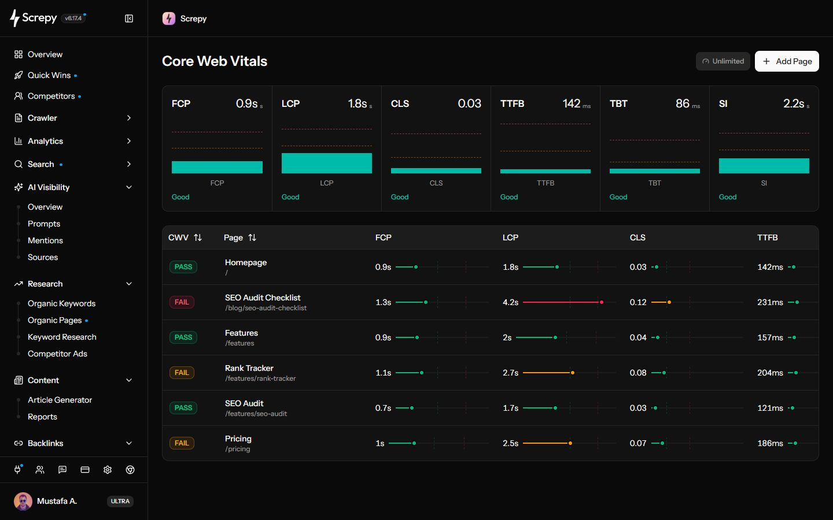The width and height of the screenshot is (833, 520).
Task: Open Keyword Research
Action: pos(62,337)
